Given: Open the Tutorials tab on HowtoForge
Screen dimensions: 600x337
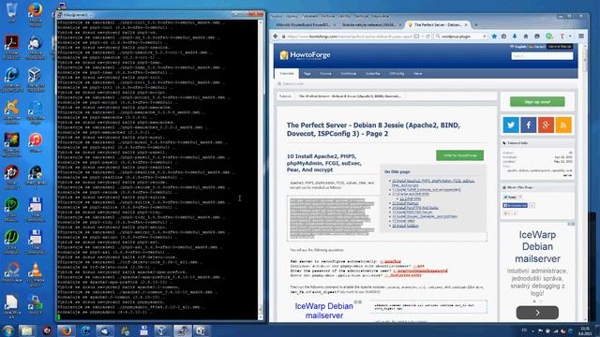Looking at the screenshot, I should coord(287,73).
